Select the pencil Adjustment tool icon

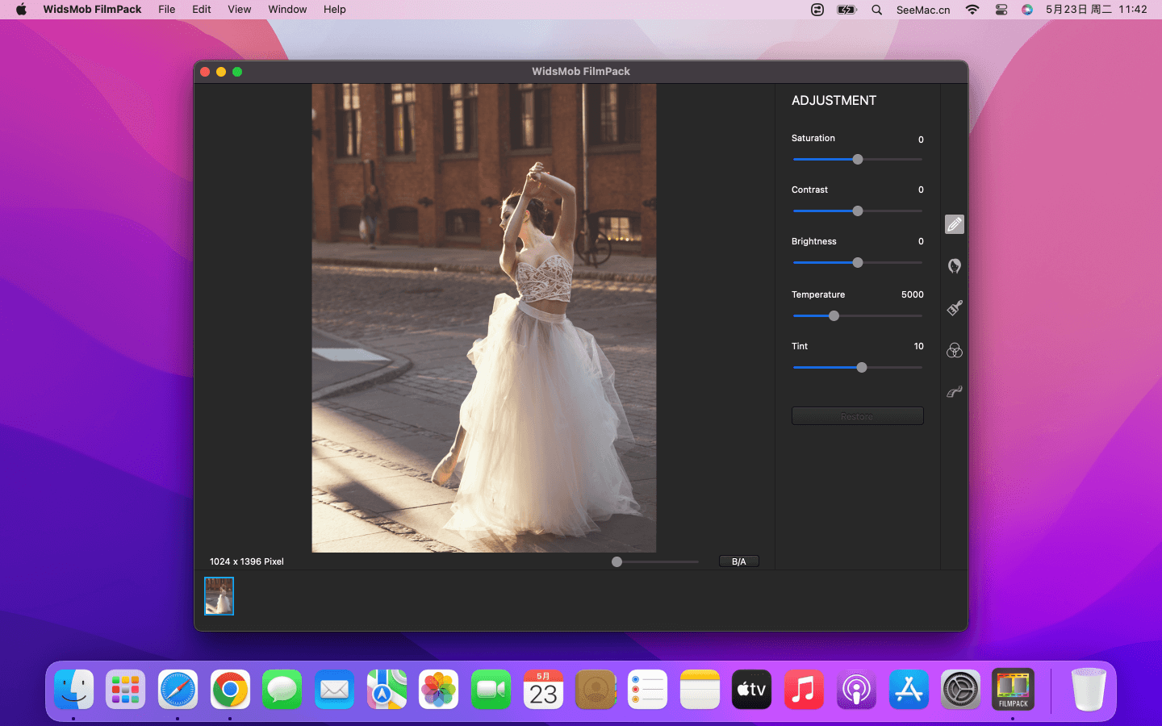click(954, 224)
